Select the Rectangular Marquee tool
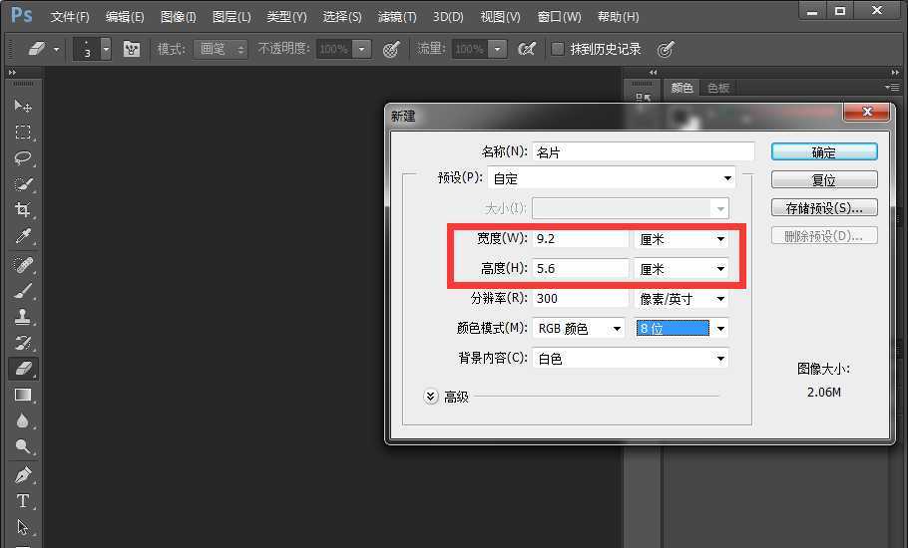The width and height of the screenshot is (908, 548). click(23, 133)
